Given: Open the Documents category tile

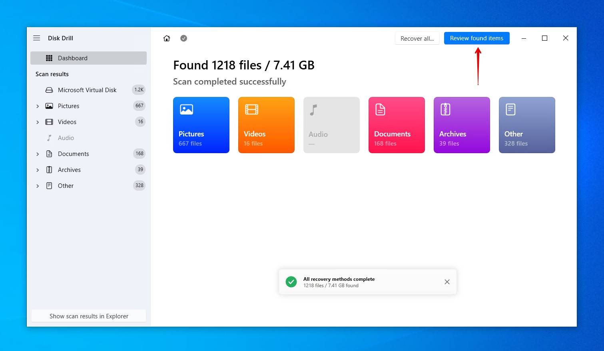Looking at the screenshot, I should coord(397,125).
